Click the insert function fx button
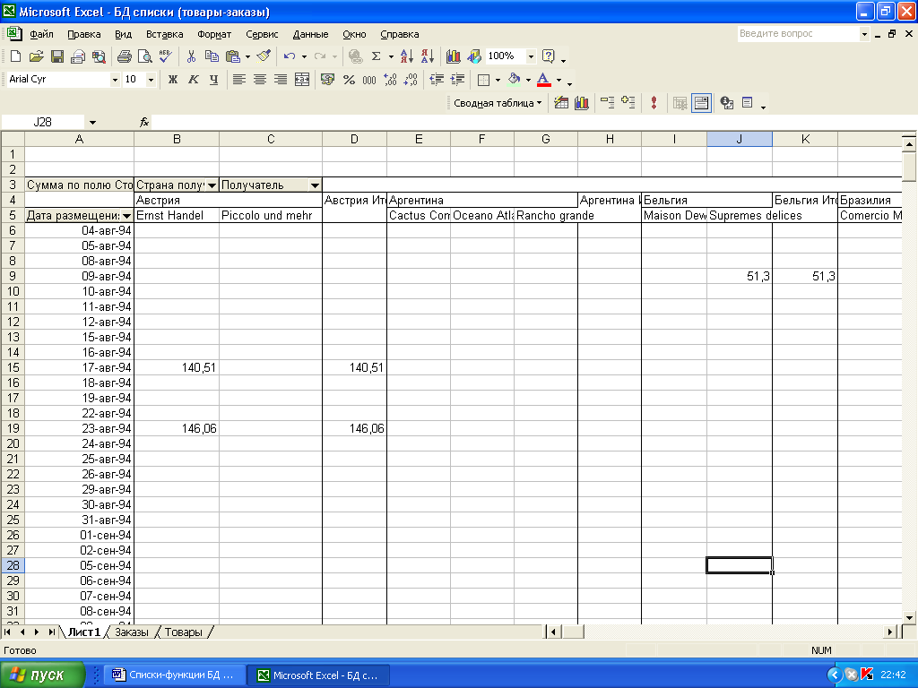The image size is (918, 688). (144, 122)
